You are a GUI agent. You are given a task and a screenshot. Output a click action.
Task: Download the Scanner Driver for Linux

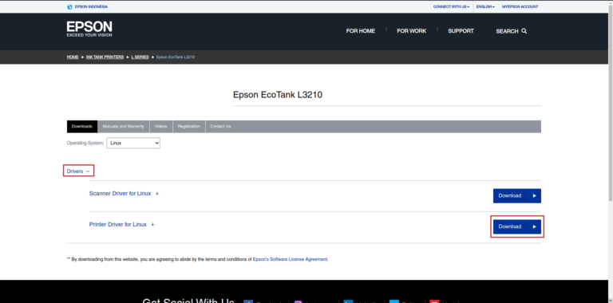[x=517, y=195]
